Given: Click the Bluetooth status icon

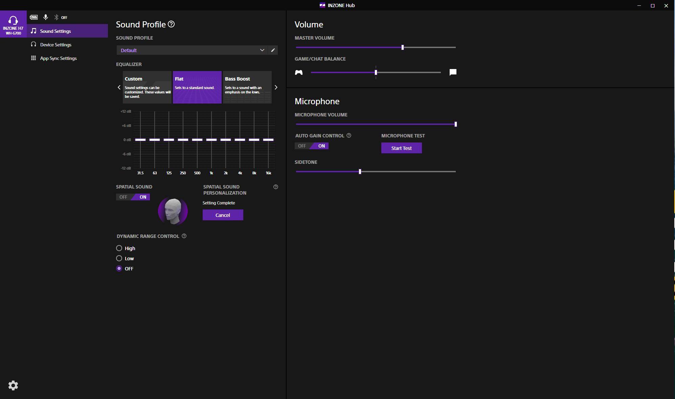Looking at the screenshot, I should coord(57,17).
